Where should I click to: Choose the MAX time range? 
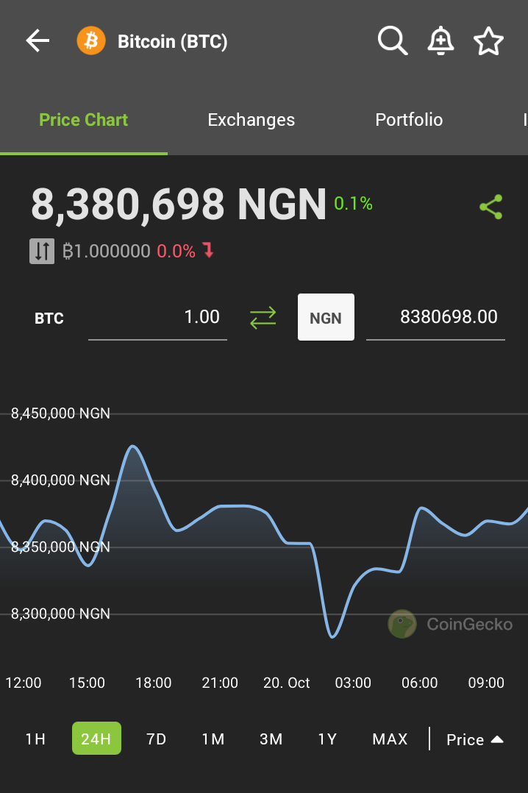390,739
